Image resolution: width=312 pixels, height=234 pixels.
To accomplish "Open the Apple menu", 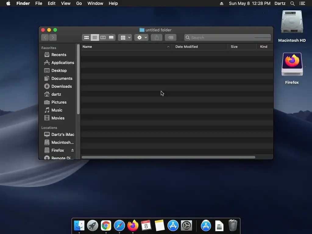I will pos(8,3).
